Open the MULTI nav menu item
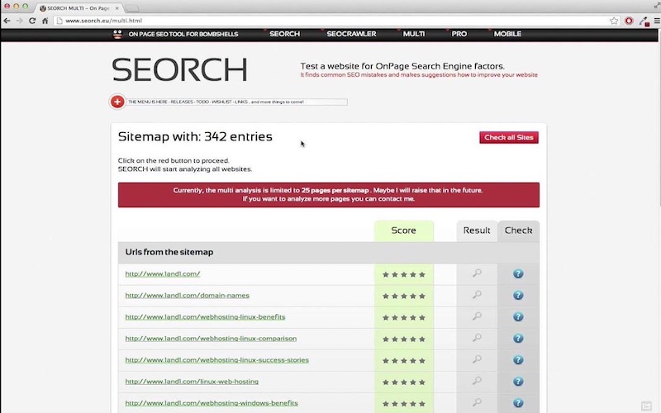 point(414,34)
